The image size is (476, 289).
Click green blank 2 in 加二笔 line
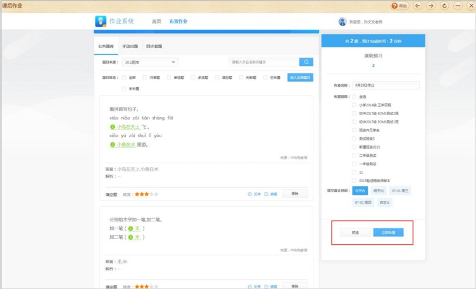(x=130, y=237)
